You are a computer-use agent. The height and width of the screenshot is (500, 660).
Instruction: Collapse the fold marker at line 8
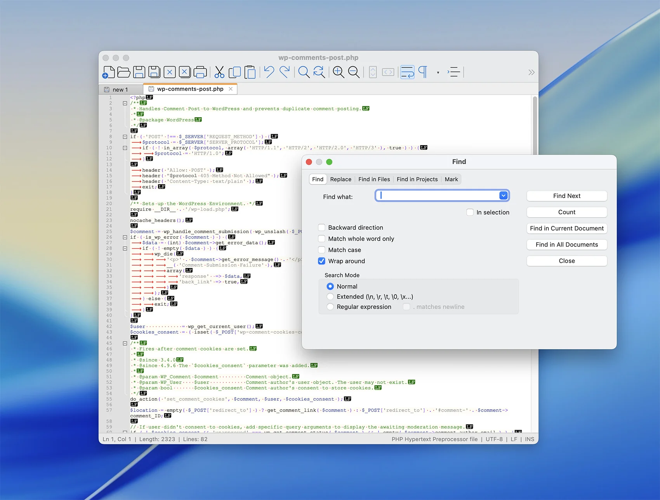[x=125, y=137]
